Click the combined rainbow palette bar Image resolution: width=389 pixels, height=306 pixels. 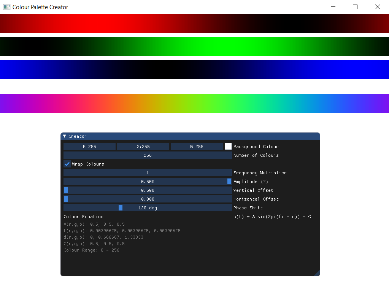click(195, 104)
